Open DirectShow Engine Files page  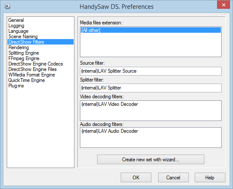pyautogui.click(x=32, y=69)
